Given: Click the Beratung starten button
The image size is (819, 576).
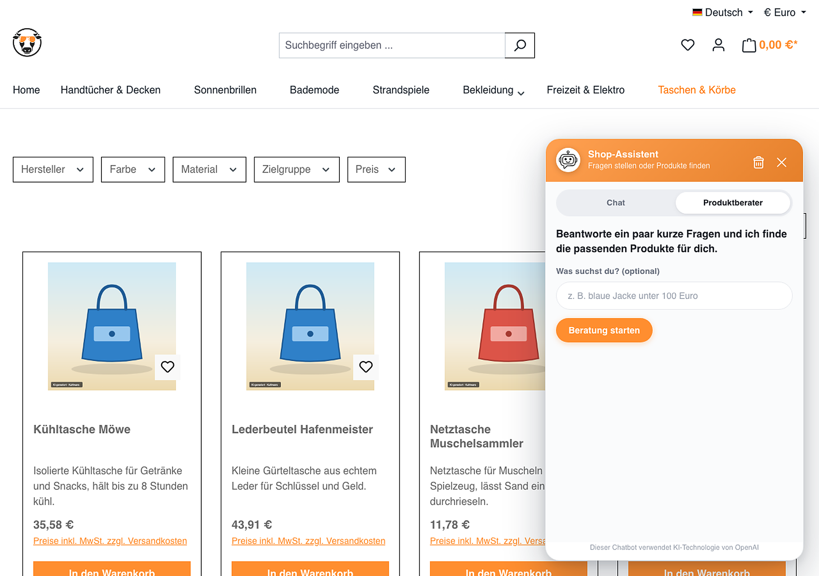Looking at the screenshot, I should [604, 330].
